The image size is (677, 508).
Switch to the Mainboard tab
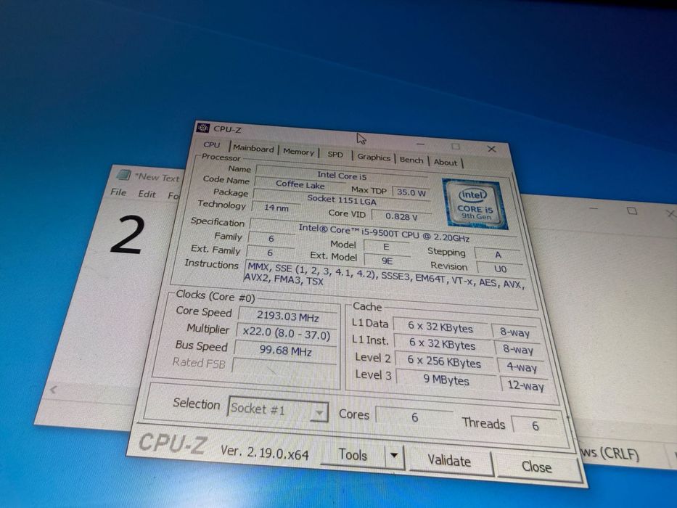coord(253,149)
